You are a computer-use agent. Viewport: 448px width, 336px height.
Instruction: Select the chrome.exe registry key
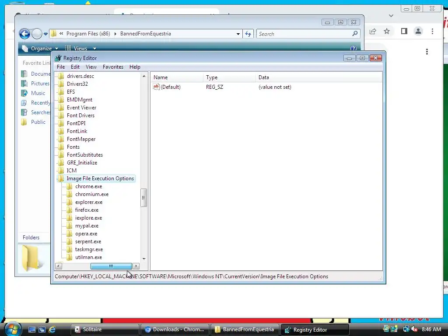[x=88, y=186]
